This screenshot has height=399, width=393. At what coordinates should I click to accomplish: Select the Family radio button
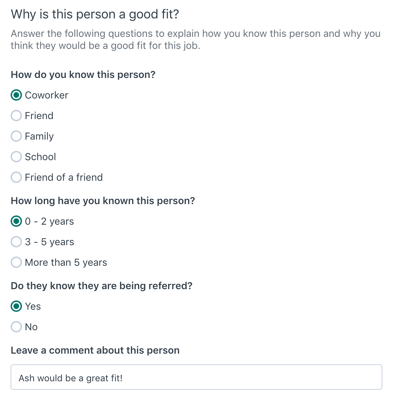(16, 136)
